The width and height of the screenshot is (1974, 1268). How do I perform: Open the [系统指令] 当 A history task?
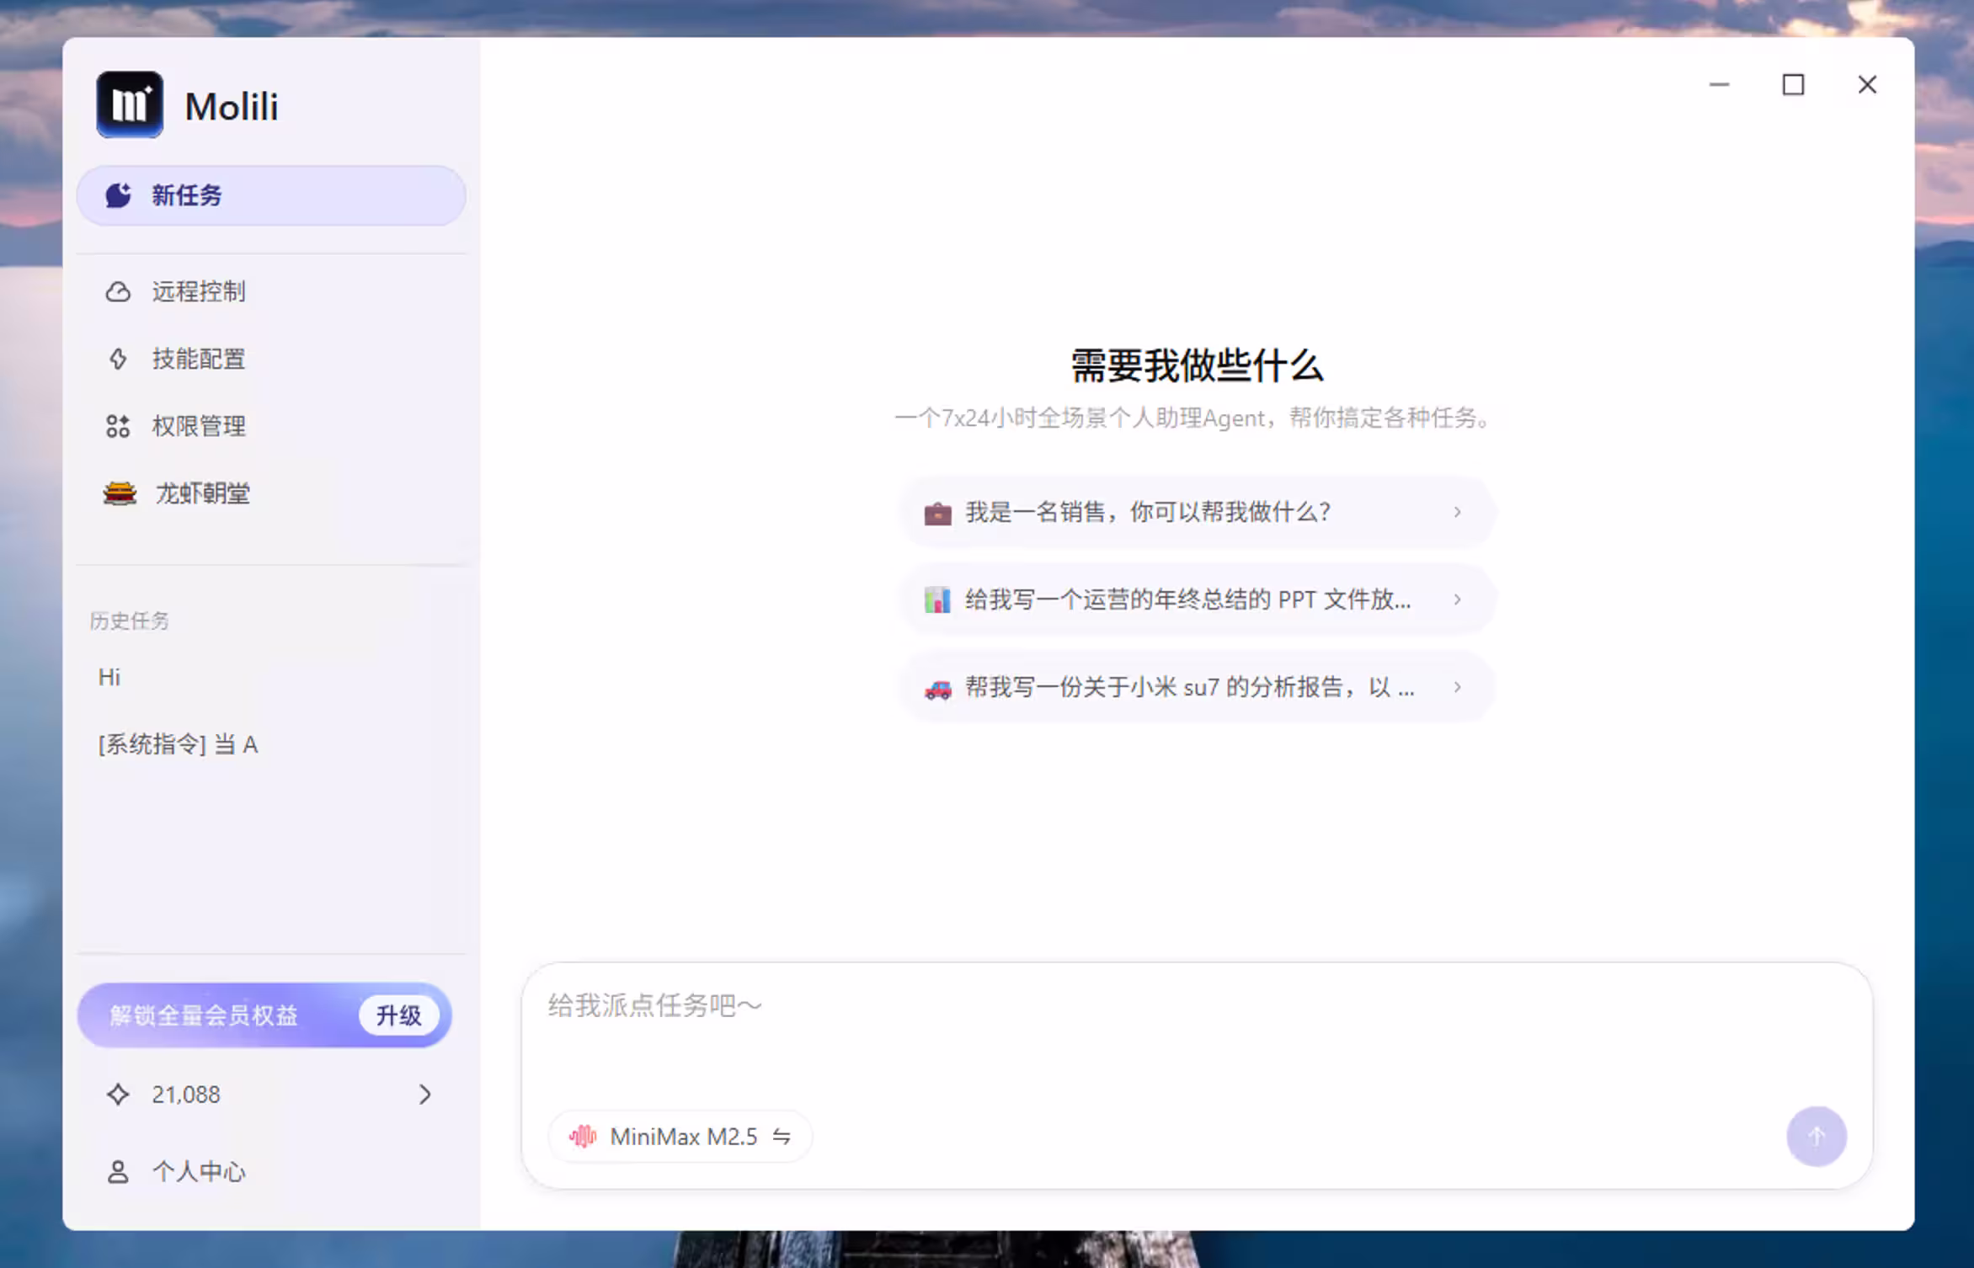pos(178,744)
